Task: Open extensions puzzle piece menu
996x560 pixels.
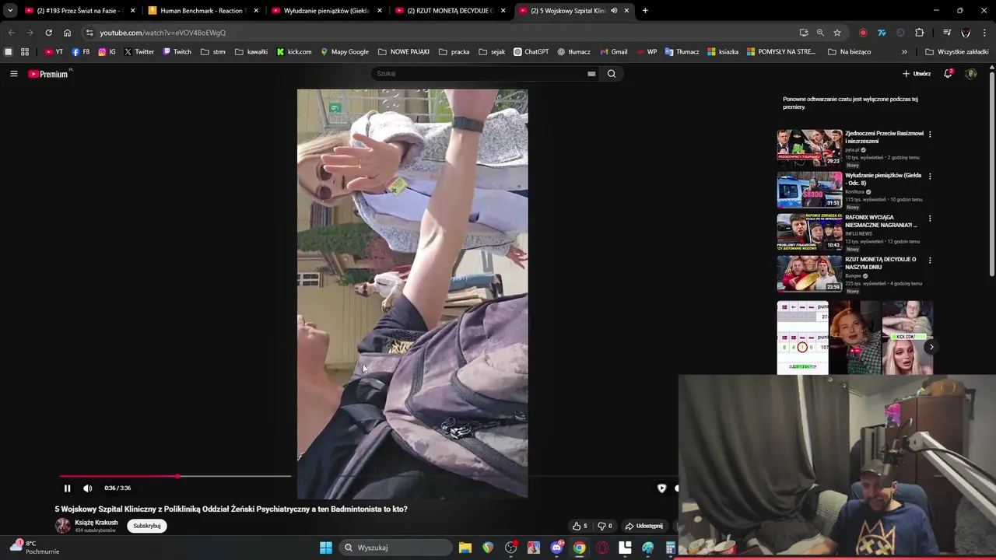Action: (x=919, y=33)
